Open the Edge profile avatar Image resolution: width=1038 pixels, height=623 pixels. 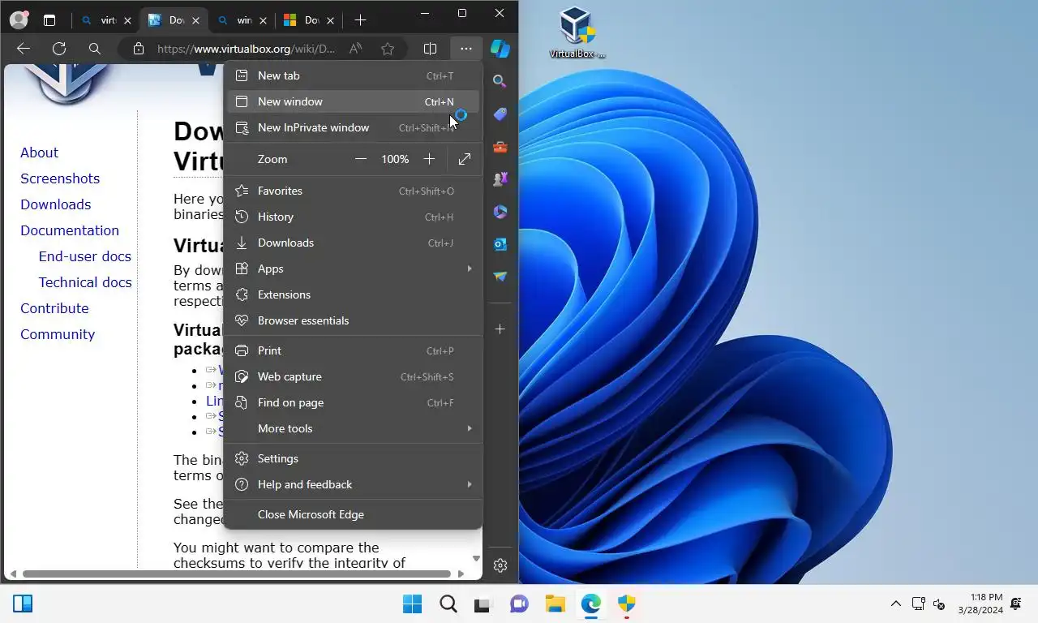[18, 19]
